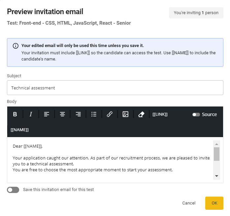Insert a hyperlink with the link icon
This screenshot has height=216, width=230.
110,114
